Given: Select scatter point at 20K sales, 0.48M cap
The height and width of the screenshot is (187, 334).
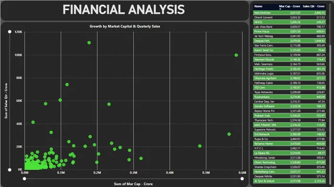Looking at the screenshot, I should [x=199, y=146].
